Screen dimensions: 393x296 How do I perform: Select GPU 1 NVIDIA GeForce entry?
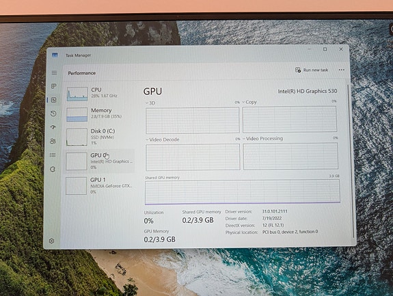point(100,186)
